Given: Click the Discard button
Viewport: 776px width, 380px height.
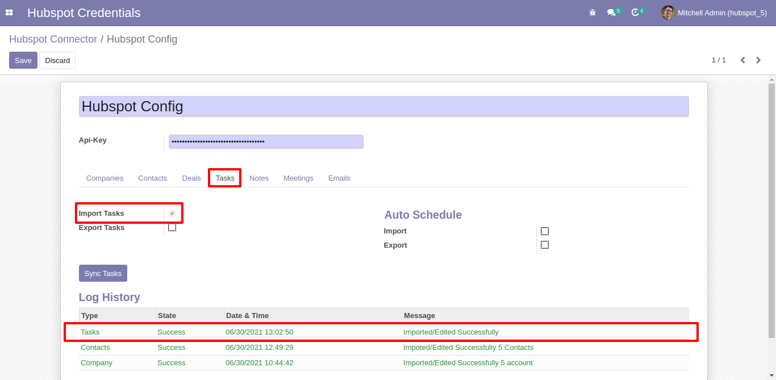Looking at the screenshot, I should [57, 60].
